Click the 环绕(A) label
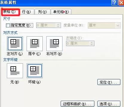124x107 pixels. 34,82
